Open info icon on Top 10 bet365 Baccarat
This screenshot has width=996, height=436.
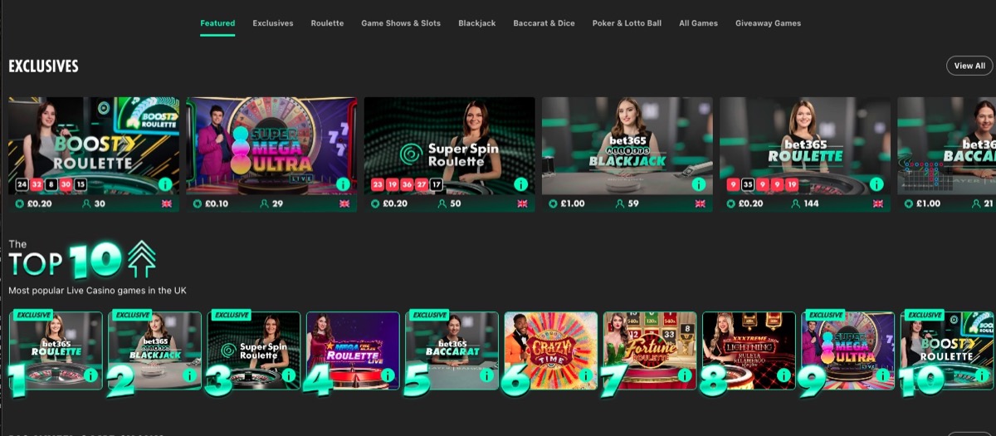tap(486, 375)
